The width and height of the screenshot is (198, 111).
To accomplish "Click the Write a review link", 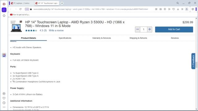I will [x=56, y=31].
